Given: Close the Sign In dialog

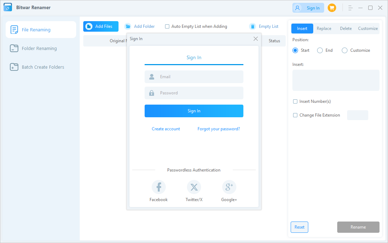Looking at the screenshot, I should coord(256,39).
